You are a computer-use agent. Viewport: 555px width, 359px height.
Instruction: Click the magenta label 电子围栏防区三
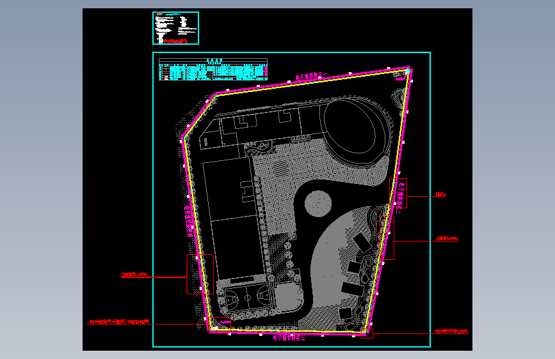point(289,338)
